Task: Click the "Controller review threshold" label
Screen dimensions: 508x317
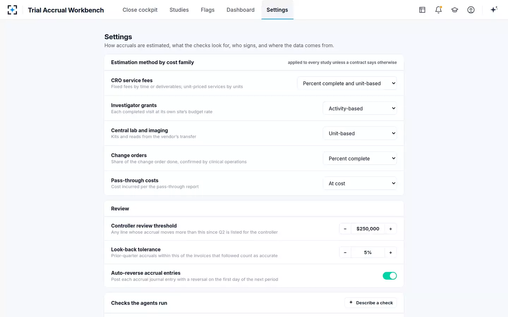Action: [x=144, y=226]
